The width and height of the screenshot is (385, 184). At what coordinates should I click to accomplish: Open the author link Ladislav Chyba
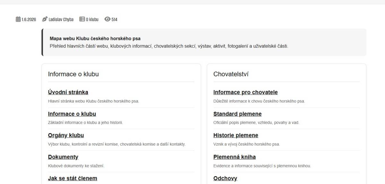click(61, 19)
